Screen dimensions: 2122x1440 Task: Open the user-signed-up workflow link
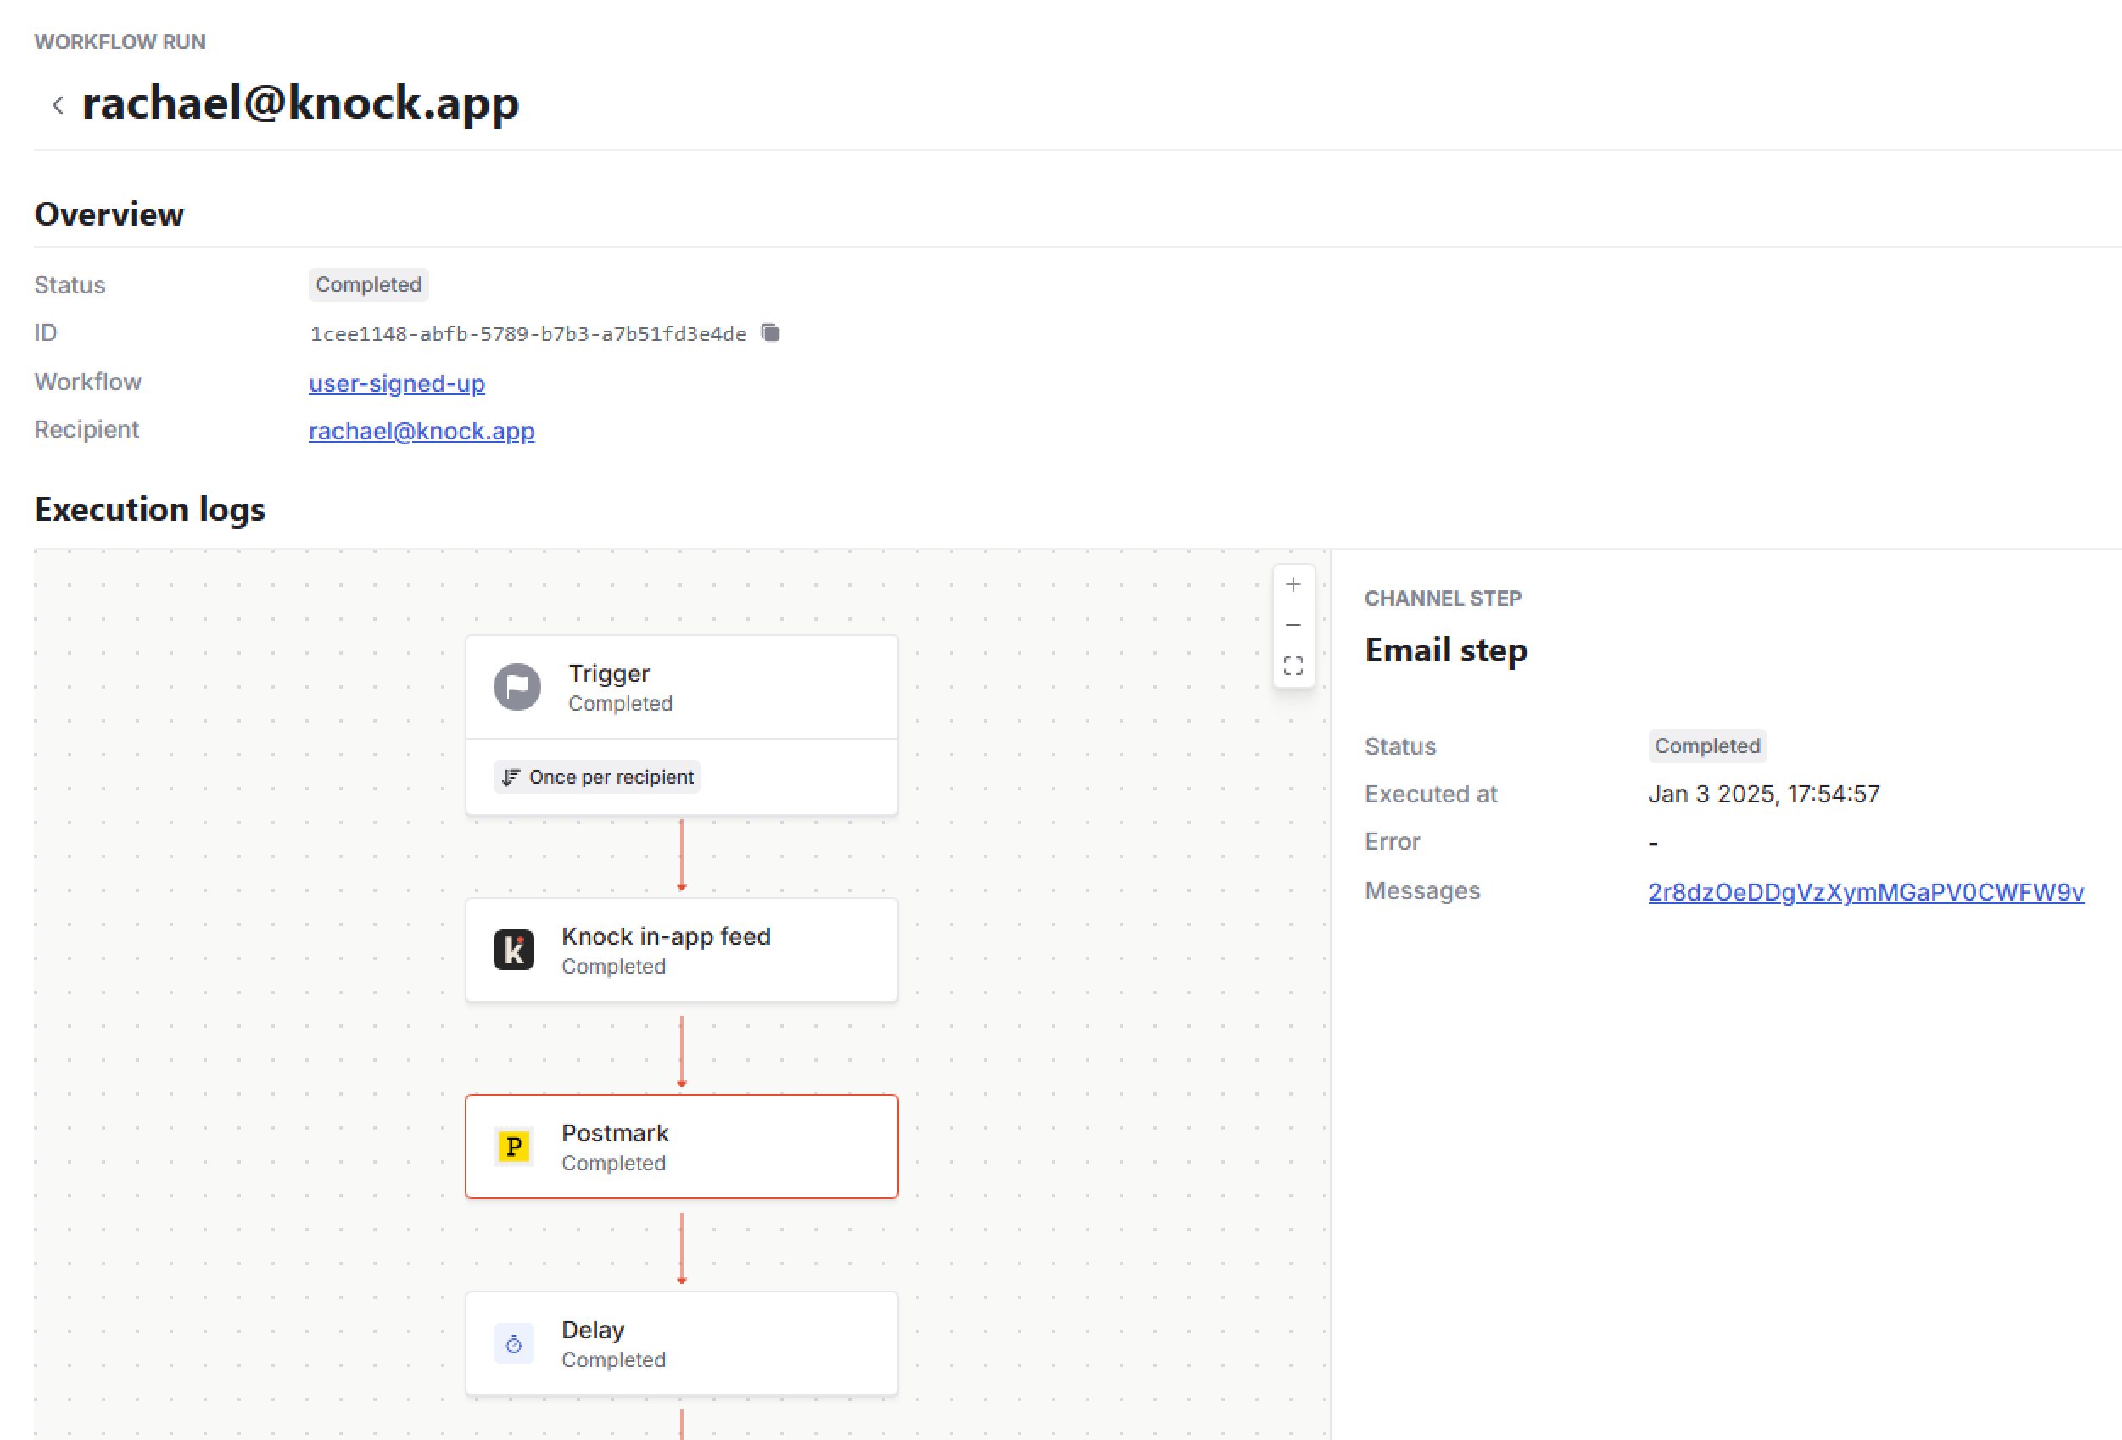point(395,383)
